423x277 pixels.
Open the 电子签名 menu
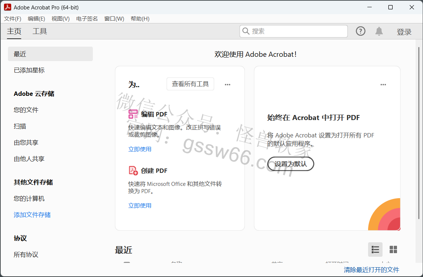coord(87,19)
